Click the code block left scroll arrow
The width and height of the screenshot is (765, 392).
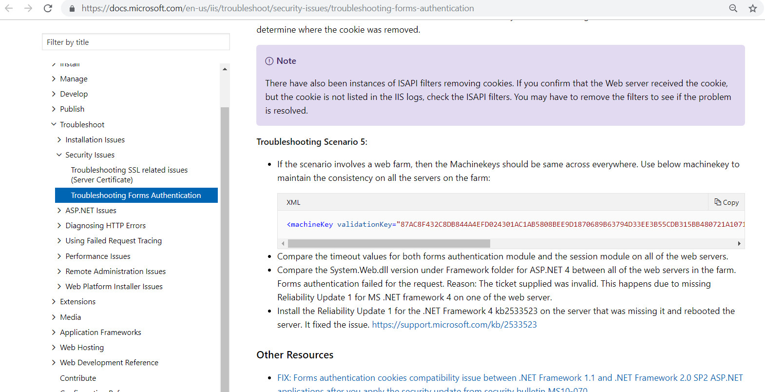pyautogui.click(x=283, y=243)
